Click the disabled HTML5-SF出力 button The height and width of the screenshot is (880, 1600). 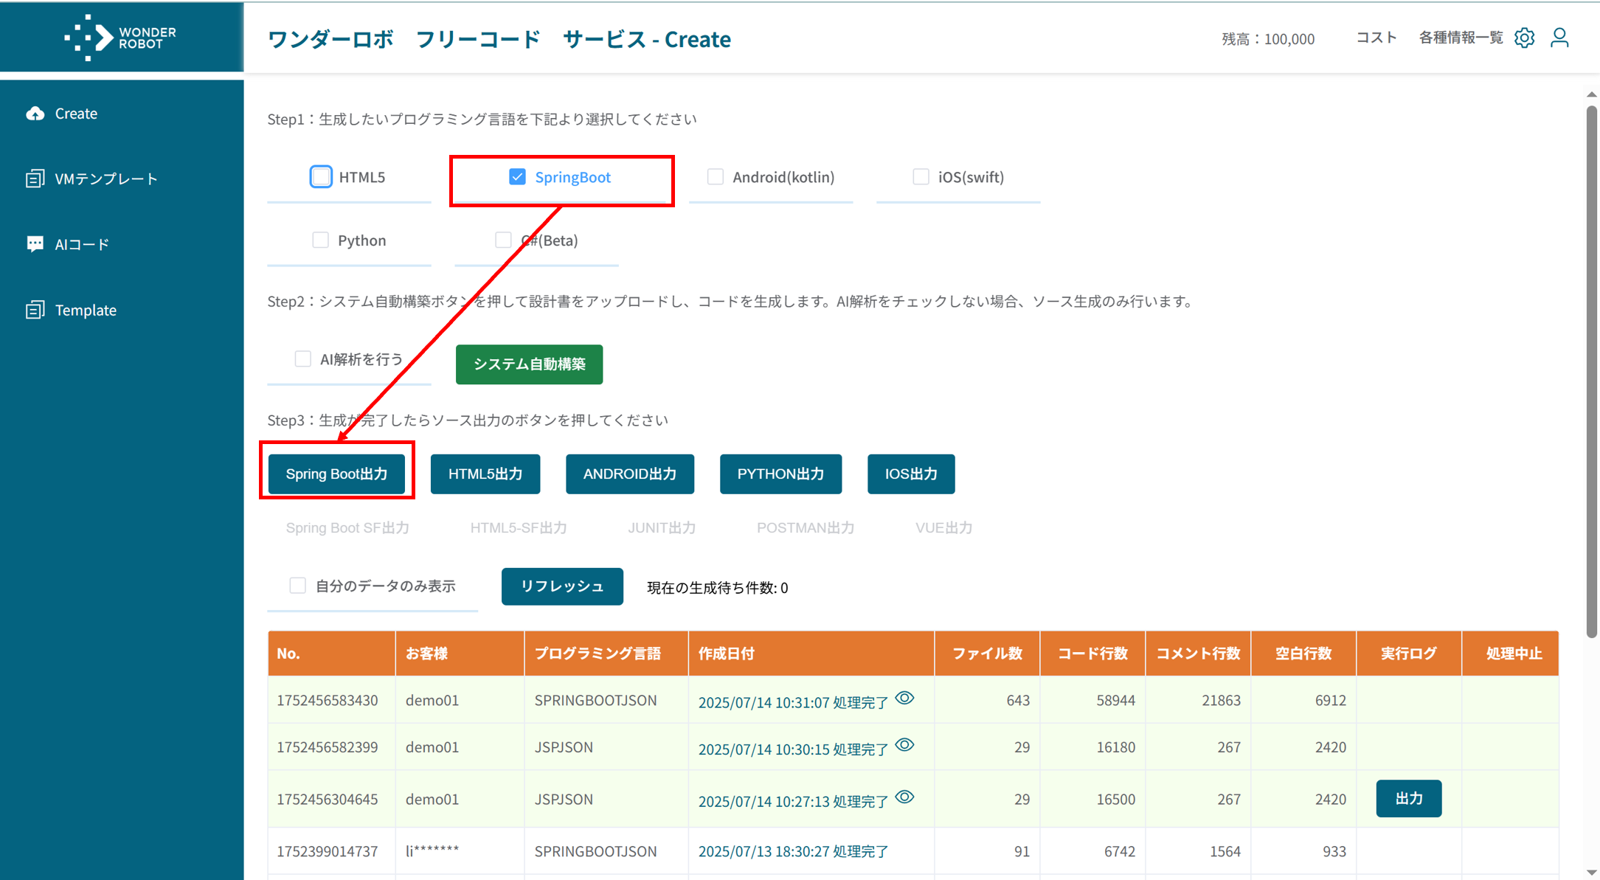[519, 528]
